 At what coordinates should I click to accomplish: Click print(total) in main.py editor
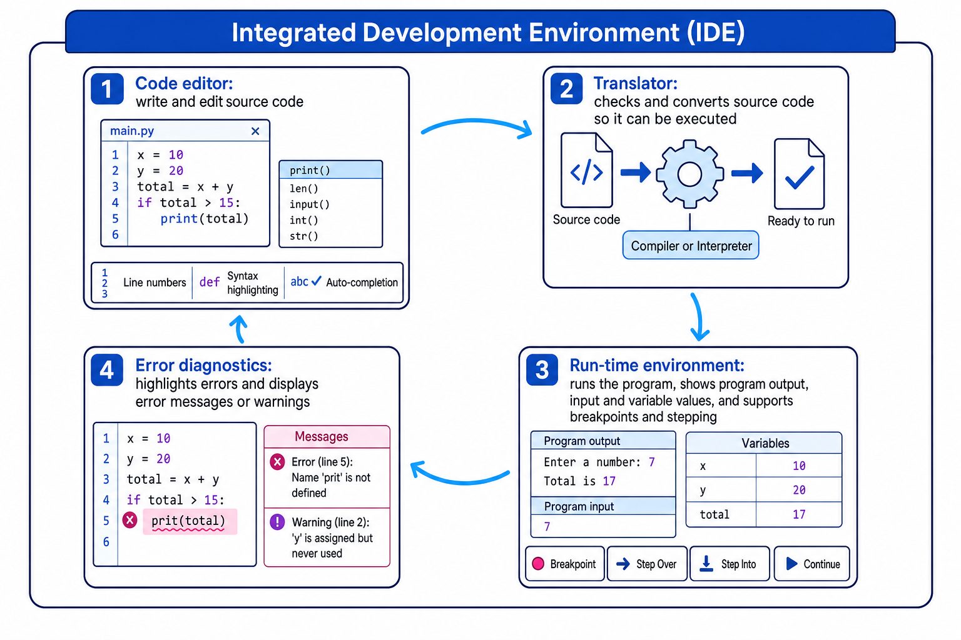point(205,219)
